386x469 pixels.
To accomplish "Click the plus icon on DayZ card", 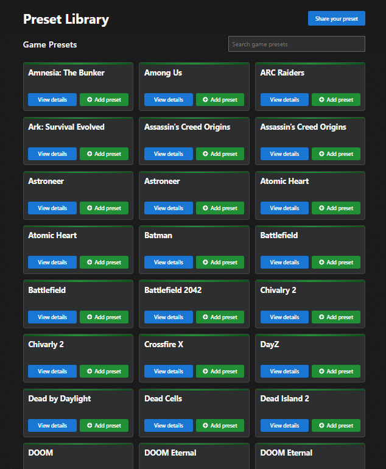I will point(321,371).
